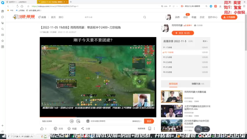Viewport: 247px width, 139px height.
Task: Click the orange 发送 send button
Action: (x=149, y=121)
